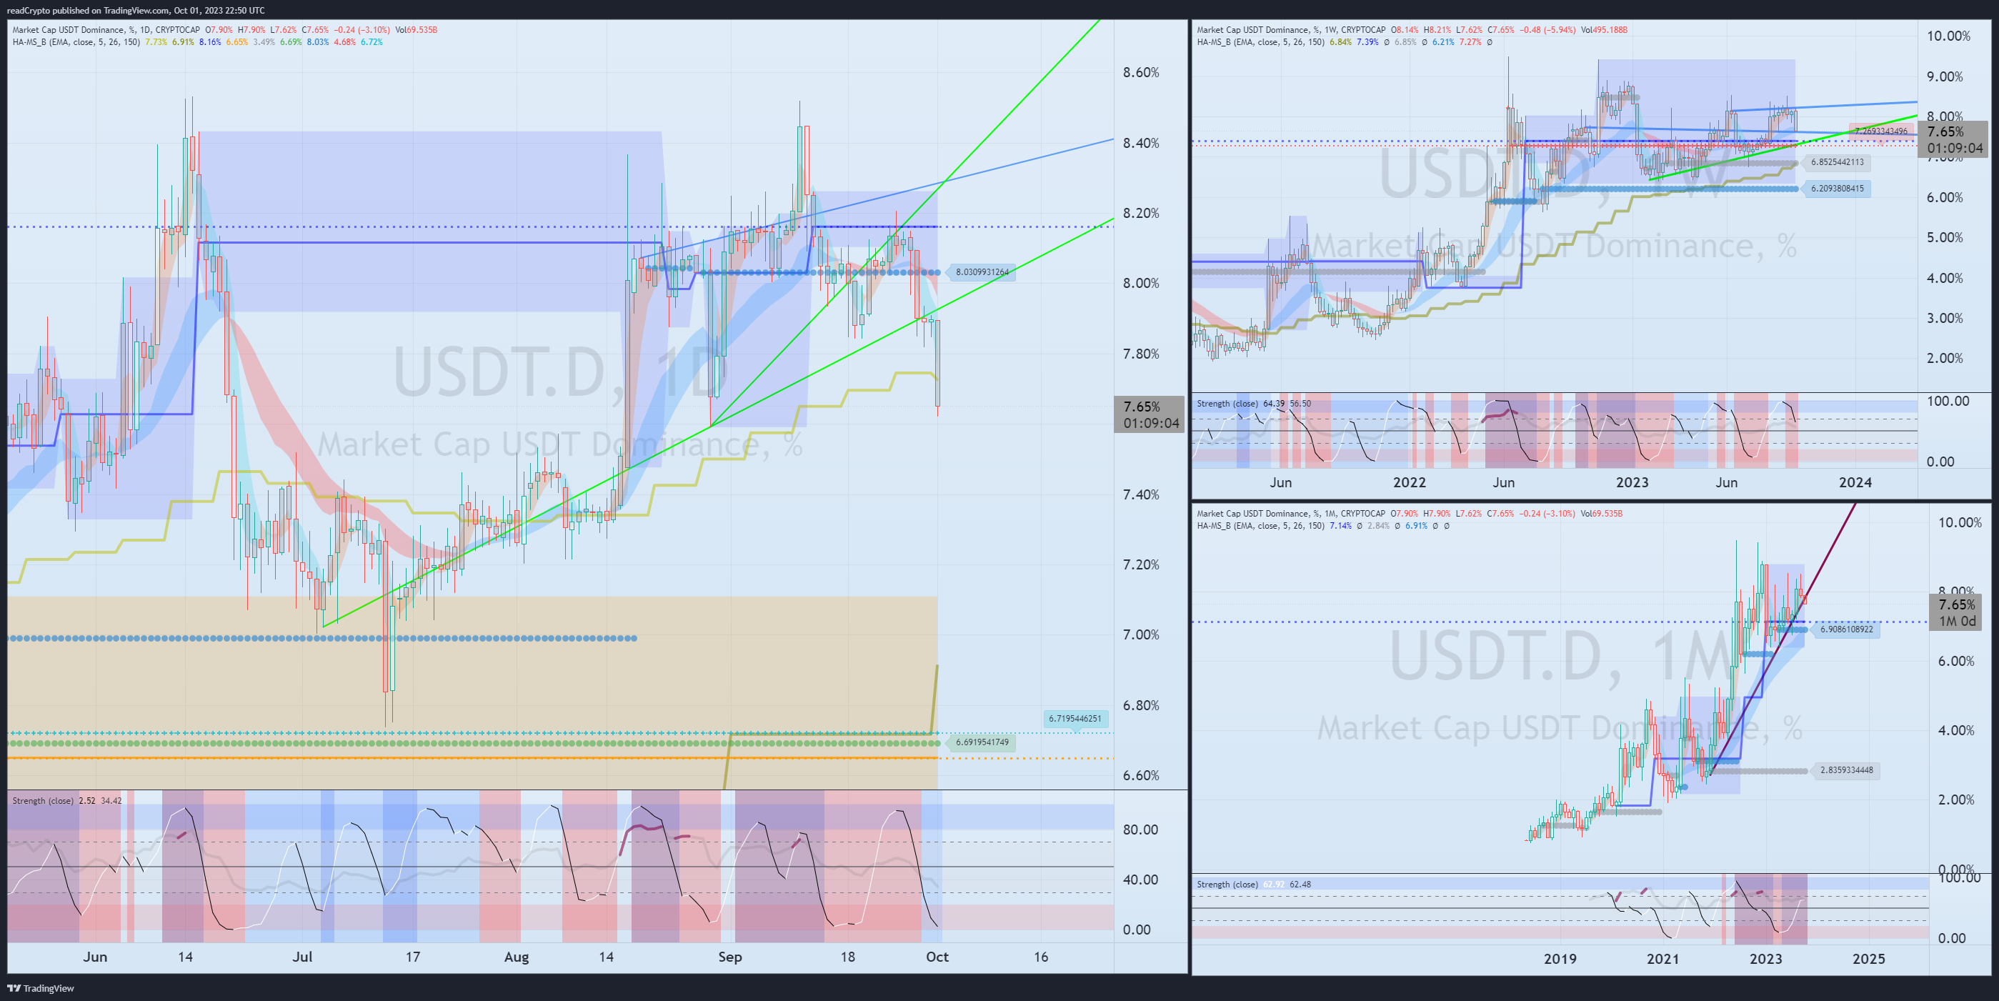Viewport: 1999px width, 1001px height.
Task: Click the 3.00% price axis tick on the 1W chart
Action: (1945, 318)
